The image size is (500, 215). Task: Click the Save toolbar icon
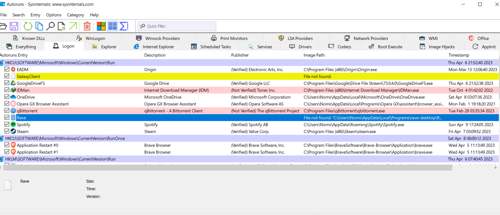14,26
